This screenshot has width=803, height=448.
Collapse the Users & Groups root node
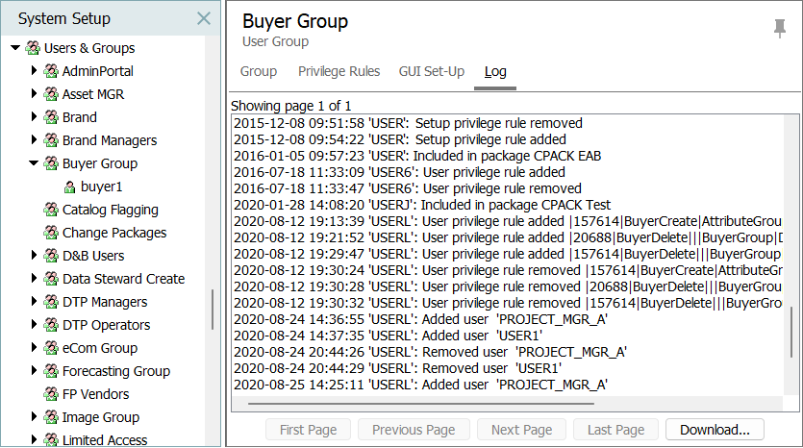tap(15, 48)
